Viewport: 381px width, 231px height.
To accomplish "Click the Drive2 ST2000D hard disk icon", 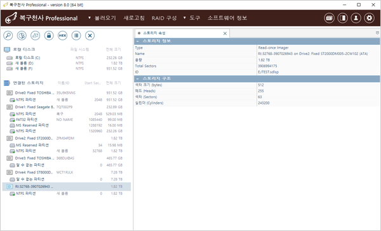I will [10, 138].
